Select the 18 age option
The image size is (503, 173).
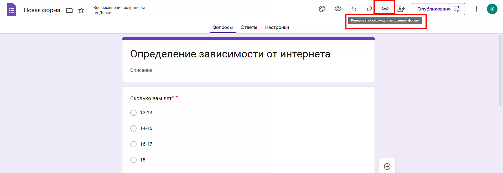pos(133,160)
